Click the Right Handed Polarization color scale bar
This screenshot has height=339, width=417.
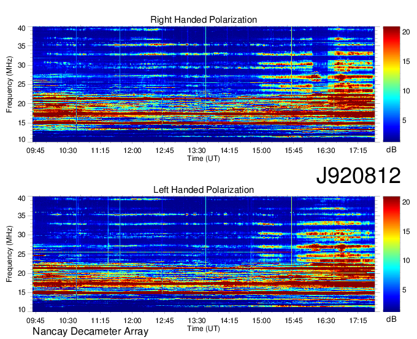(x=391, y=84)
